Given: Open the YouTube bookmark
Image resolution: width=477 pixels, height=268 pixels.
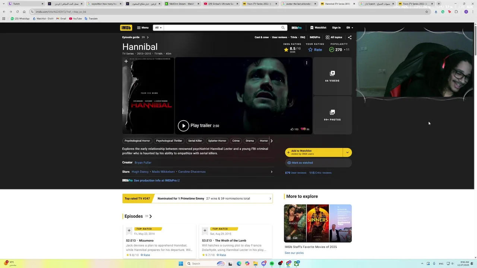Looking at the screenshot, I should 75,19.
